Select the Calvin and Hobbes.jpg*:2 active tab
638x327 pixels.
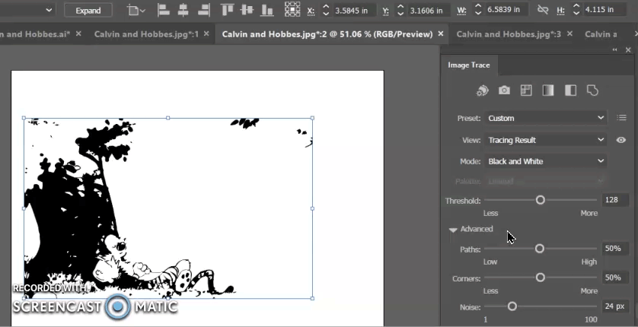point(327,34)
